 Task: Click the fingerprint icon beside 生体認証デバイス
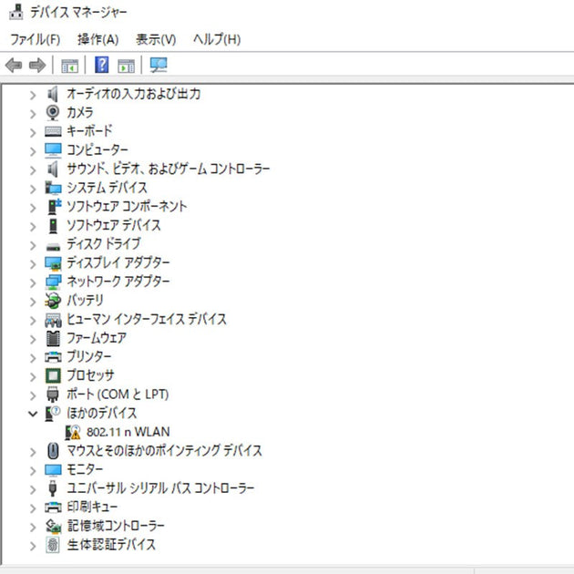coord(53,545)
